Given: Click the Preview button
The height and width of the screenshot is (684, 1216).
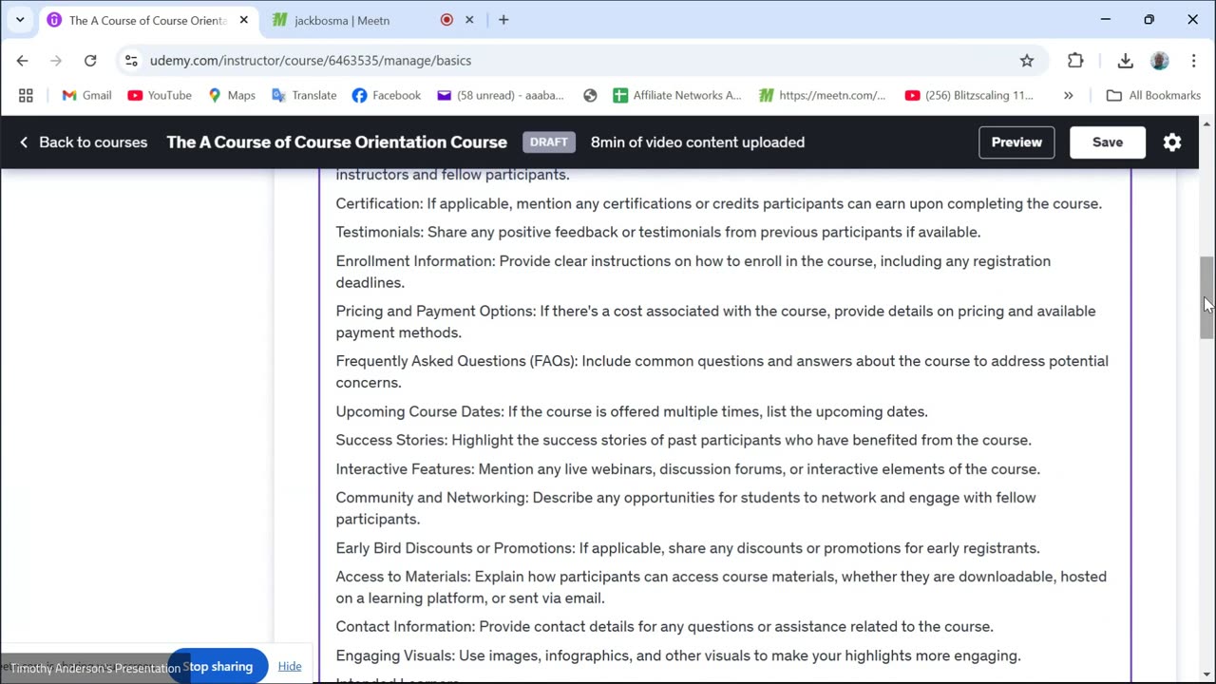Looking at the screenshot, I should click(x=1016, y=142).
